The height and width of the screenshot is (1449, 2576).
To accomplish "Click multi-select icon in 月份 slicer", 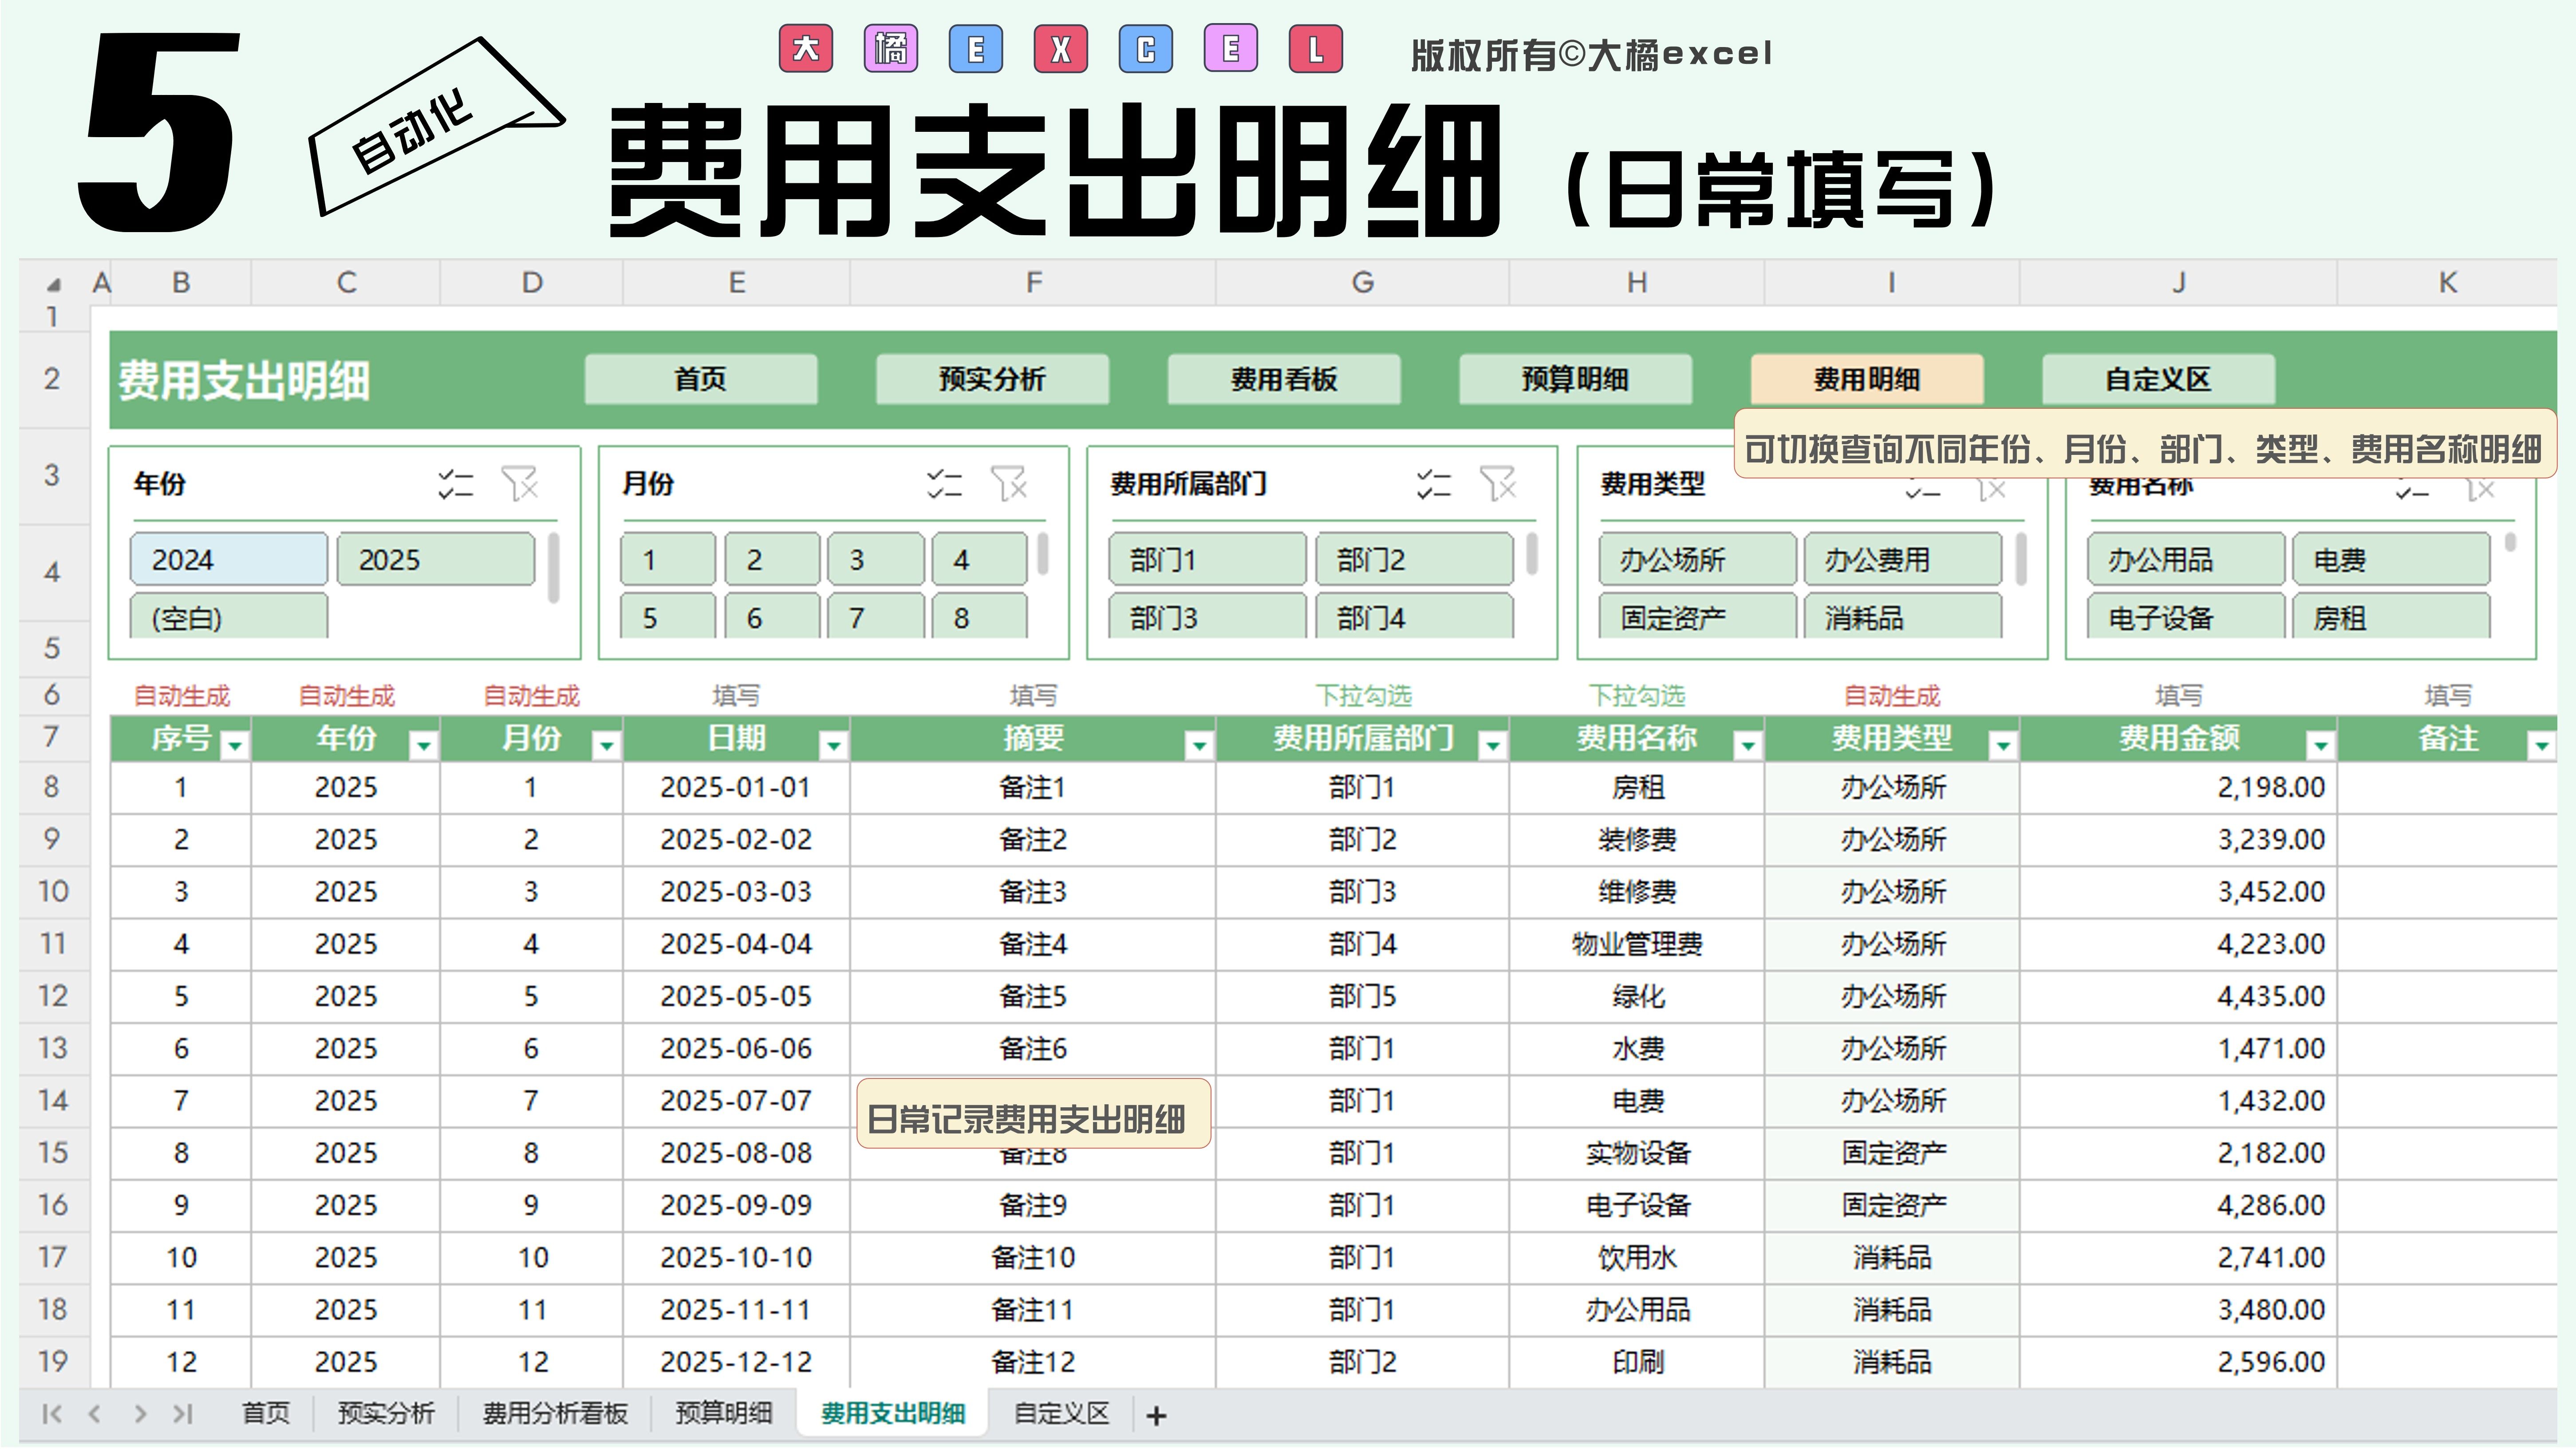I will point(944,484).
